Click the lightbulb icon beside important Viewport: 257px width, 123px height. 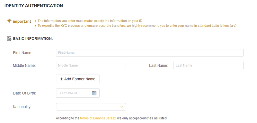click(x=9, y=21)
